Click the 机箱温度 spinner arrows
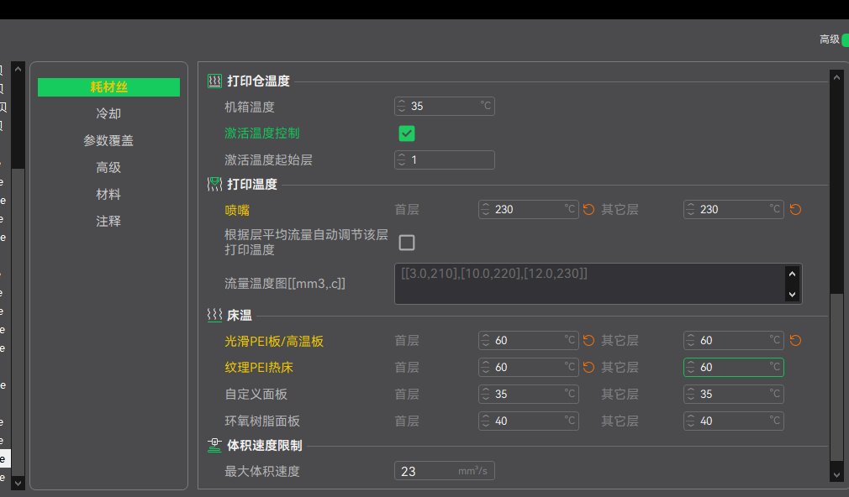Viewport: 849px width, 497px height. point(402,107)
